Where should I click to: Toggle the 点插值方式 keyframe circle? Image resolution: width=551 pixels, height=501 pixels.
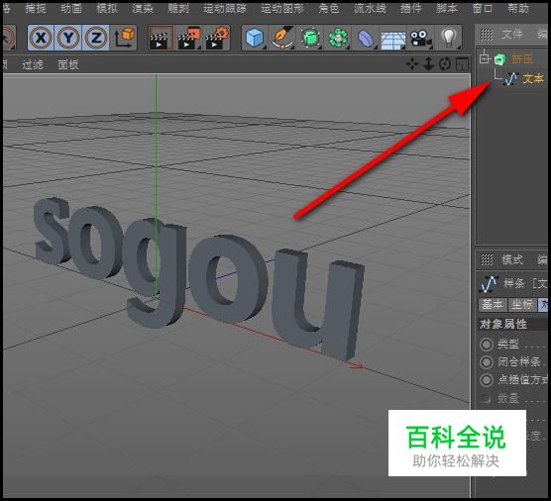click(x=487, y=380)
